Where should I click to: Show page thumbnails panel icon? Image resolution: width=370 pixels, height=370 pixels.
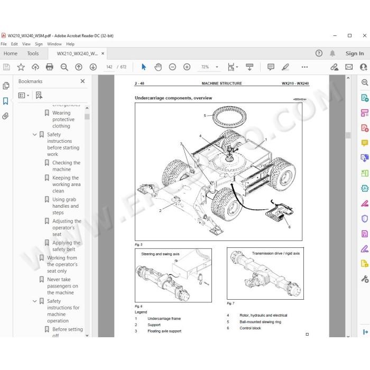(x=6, y=86)
